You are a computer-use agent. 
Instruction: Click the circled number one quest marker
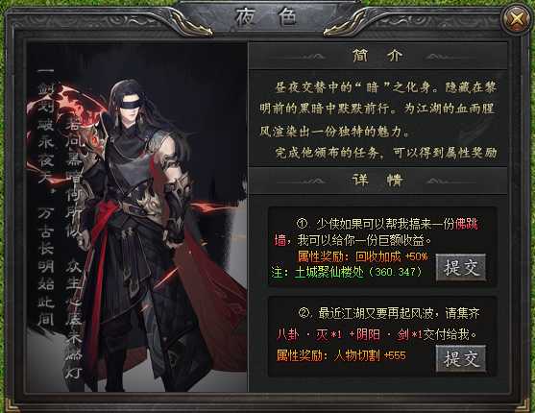tap(302, 224)
